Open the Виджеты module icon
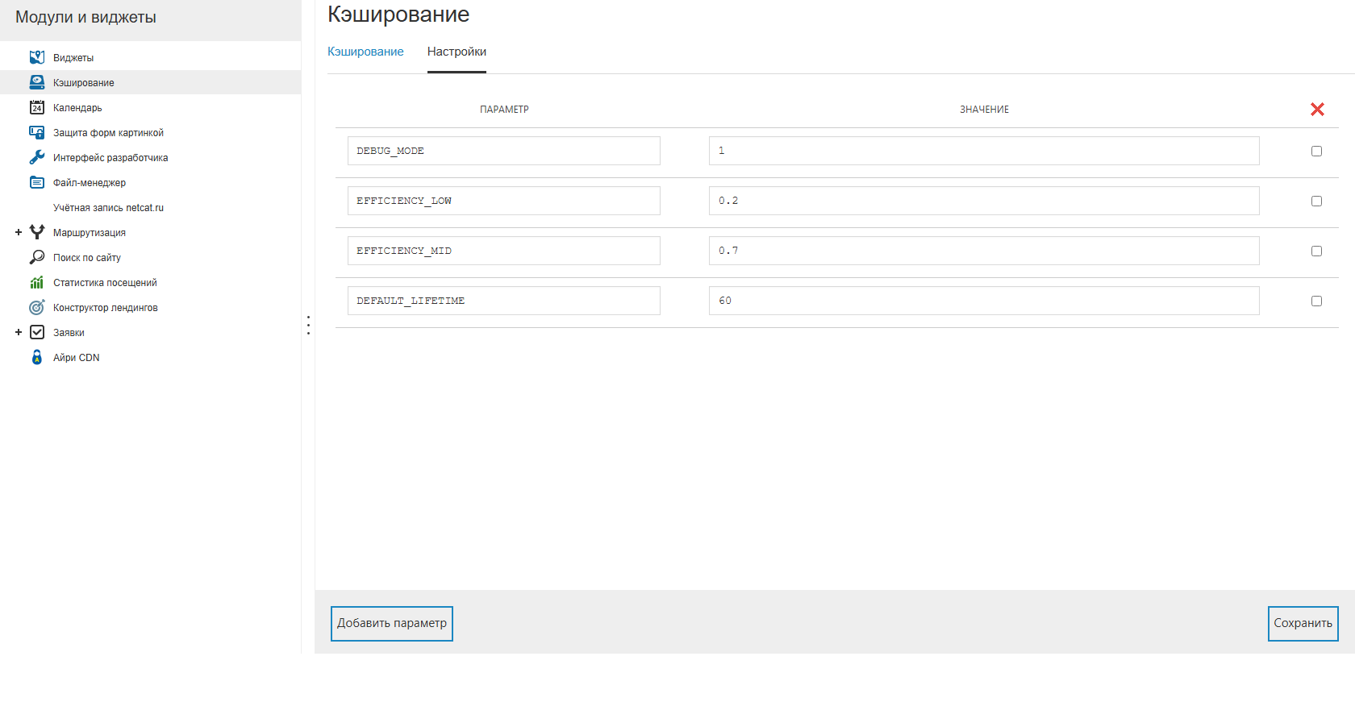 pos(37,57)
